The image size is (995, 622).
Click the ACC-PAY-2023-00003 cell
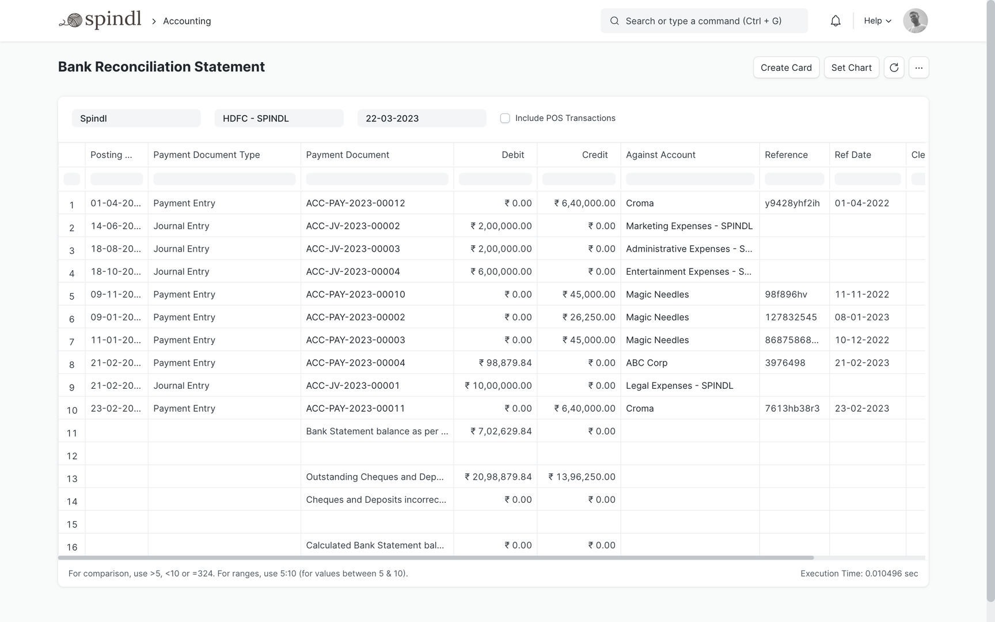pos(377,340)
